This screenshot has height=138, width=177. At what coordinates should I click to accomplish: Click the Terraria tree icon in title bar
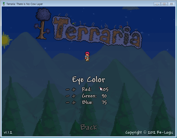click(x=4, y=4)
